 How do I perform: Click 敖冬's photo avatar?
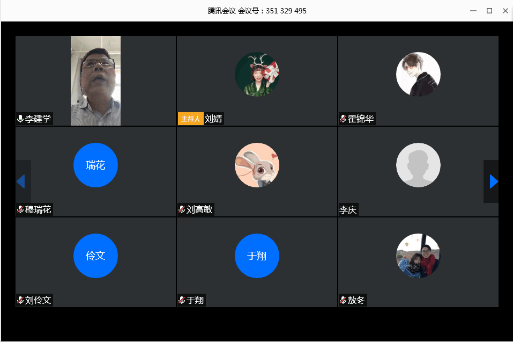pos(418,256)
